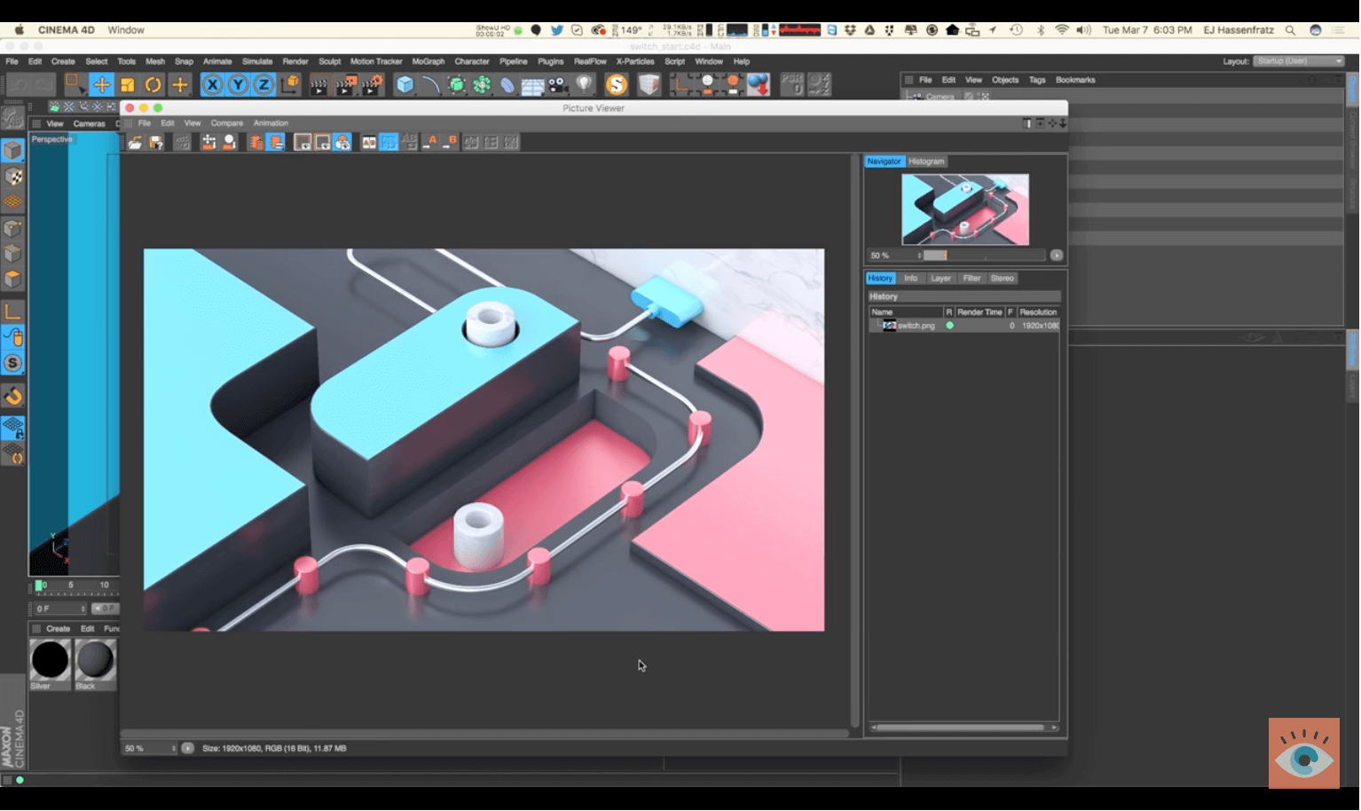Click the Light object icon
Image resolution: width=1361 pixels, height=811 pixels.
click(584, 85)
